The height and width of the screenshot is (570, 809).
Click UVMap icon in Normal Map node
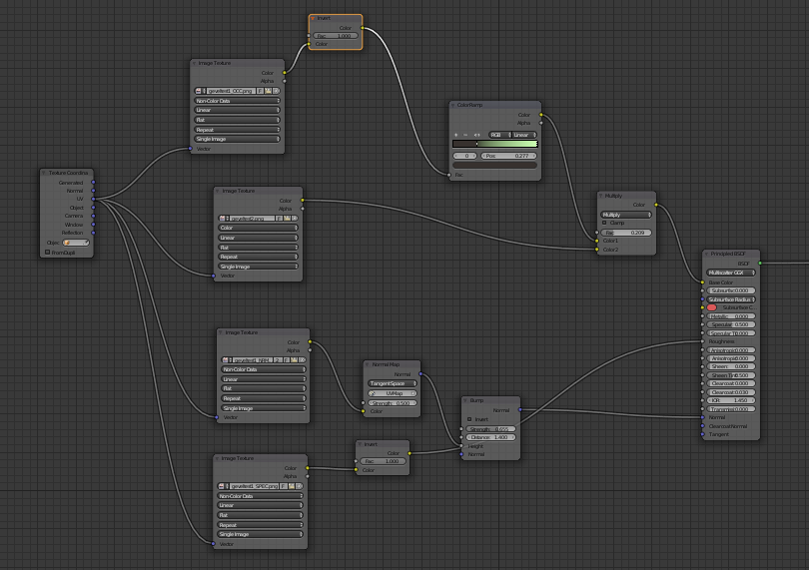[x=372, y=393]
